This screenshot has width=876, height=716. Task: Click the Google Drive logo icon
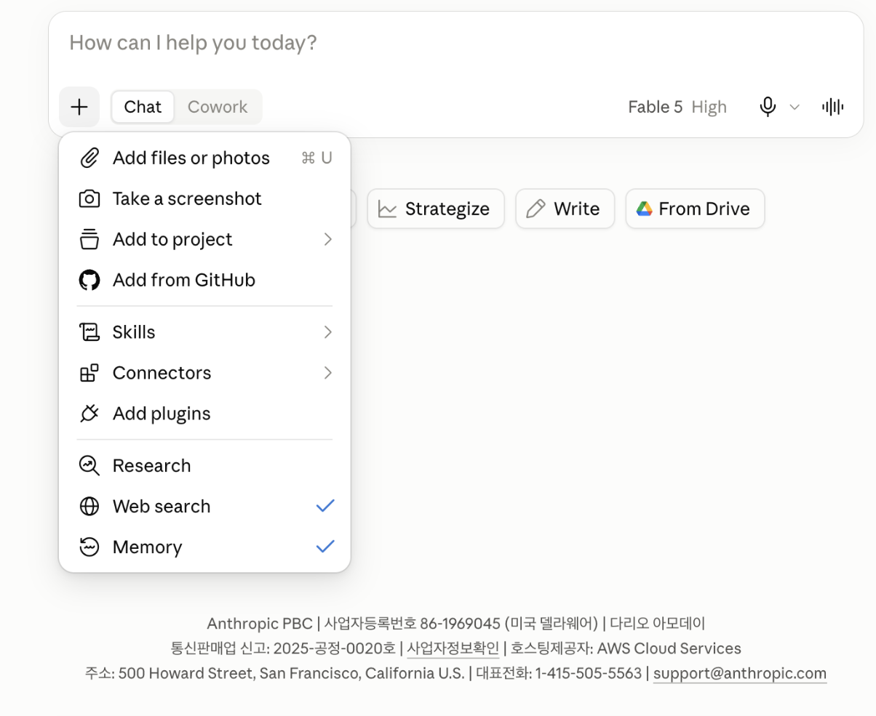[x=644, y=209]
